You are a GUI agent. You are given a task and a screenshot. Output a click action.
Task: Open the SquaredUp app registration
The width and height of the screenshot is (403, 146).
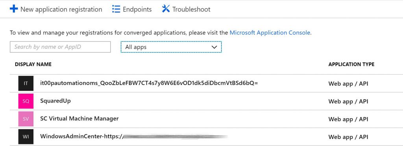(x=201, y=101)
